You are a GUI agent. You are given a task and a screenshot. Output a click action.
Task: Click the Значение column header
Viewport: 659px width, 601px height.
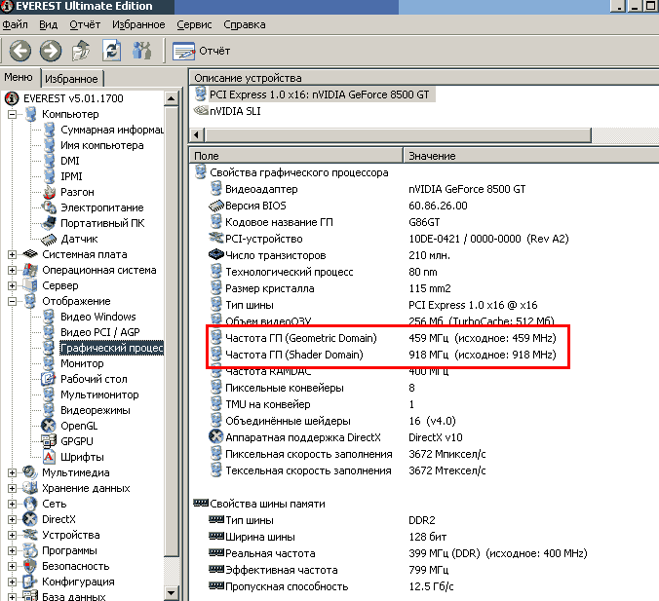pos(432,156)
